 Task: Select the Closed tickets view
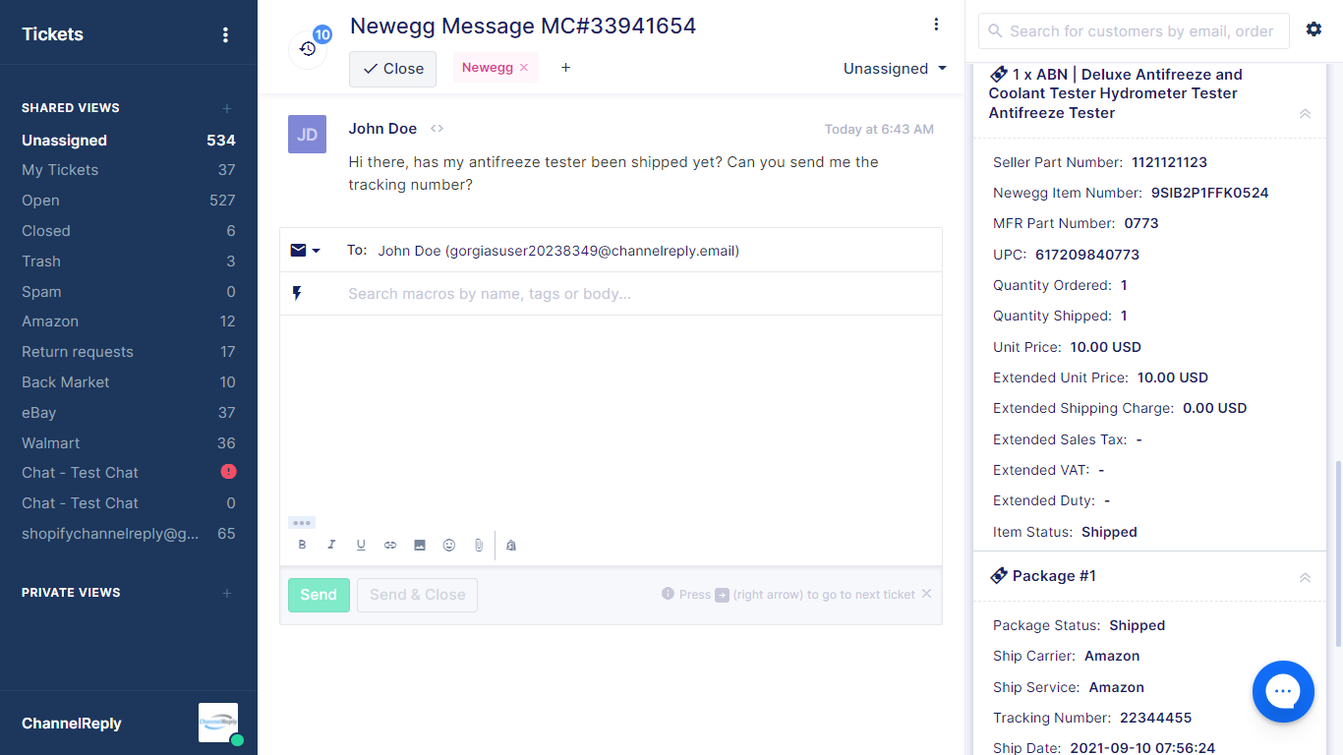pyautogui.click(x=129, y=231)
